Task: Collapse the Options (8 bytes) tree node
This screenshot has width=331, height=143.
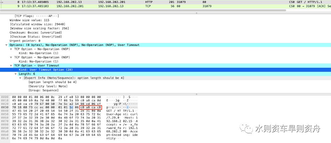Action: (6, 45)
